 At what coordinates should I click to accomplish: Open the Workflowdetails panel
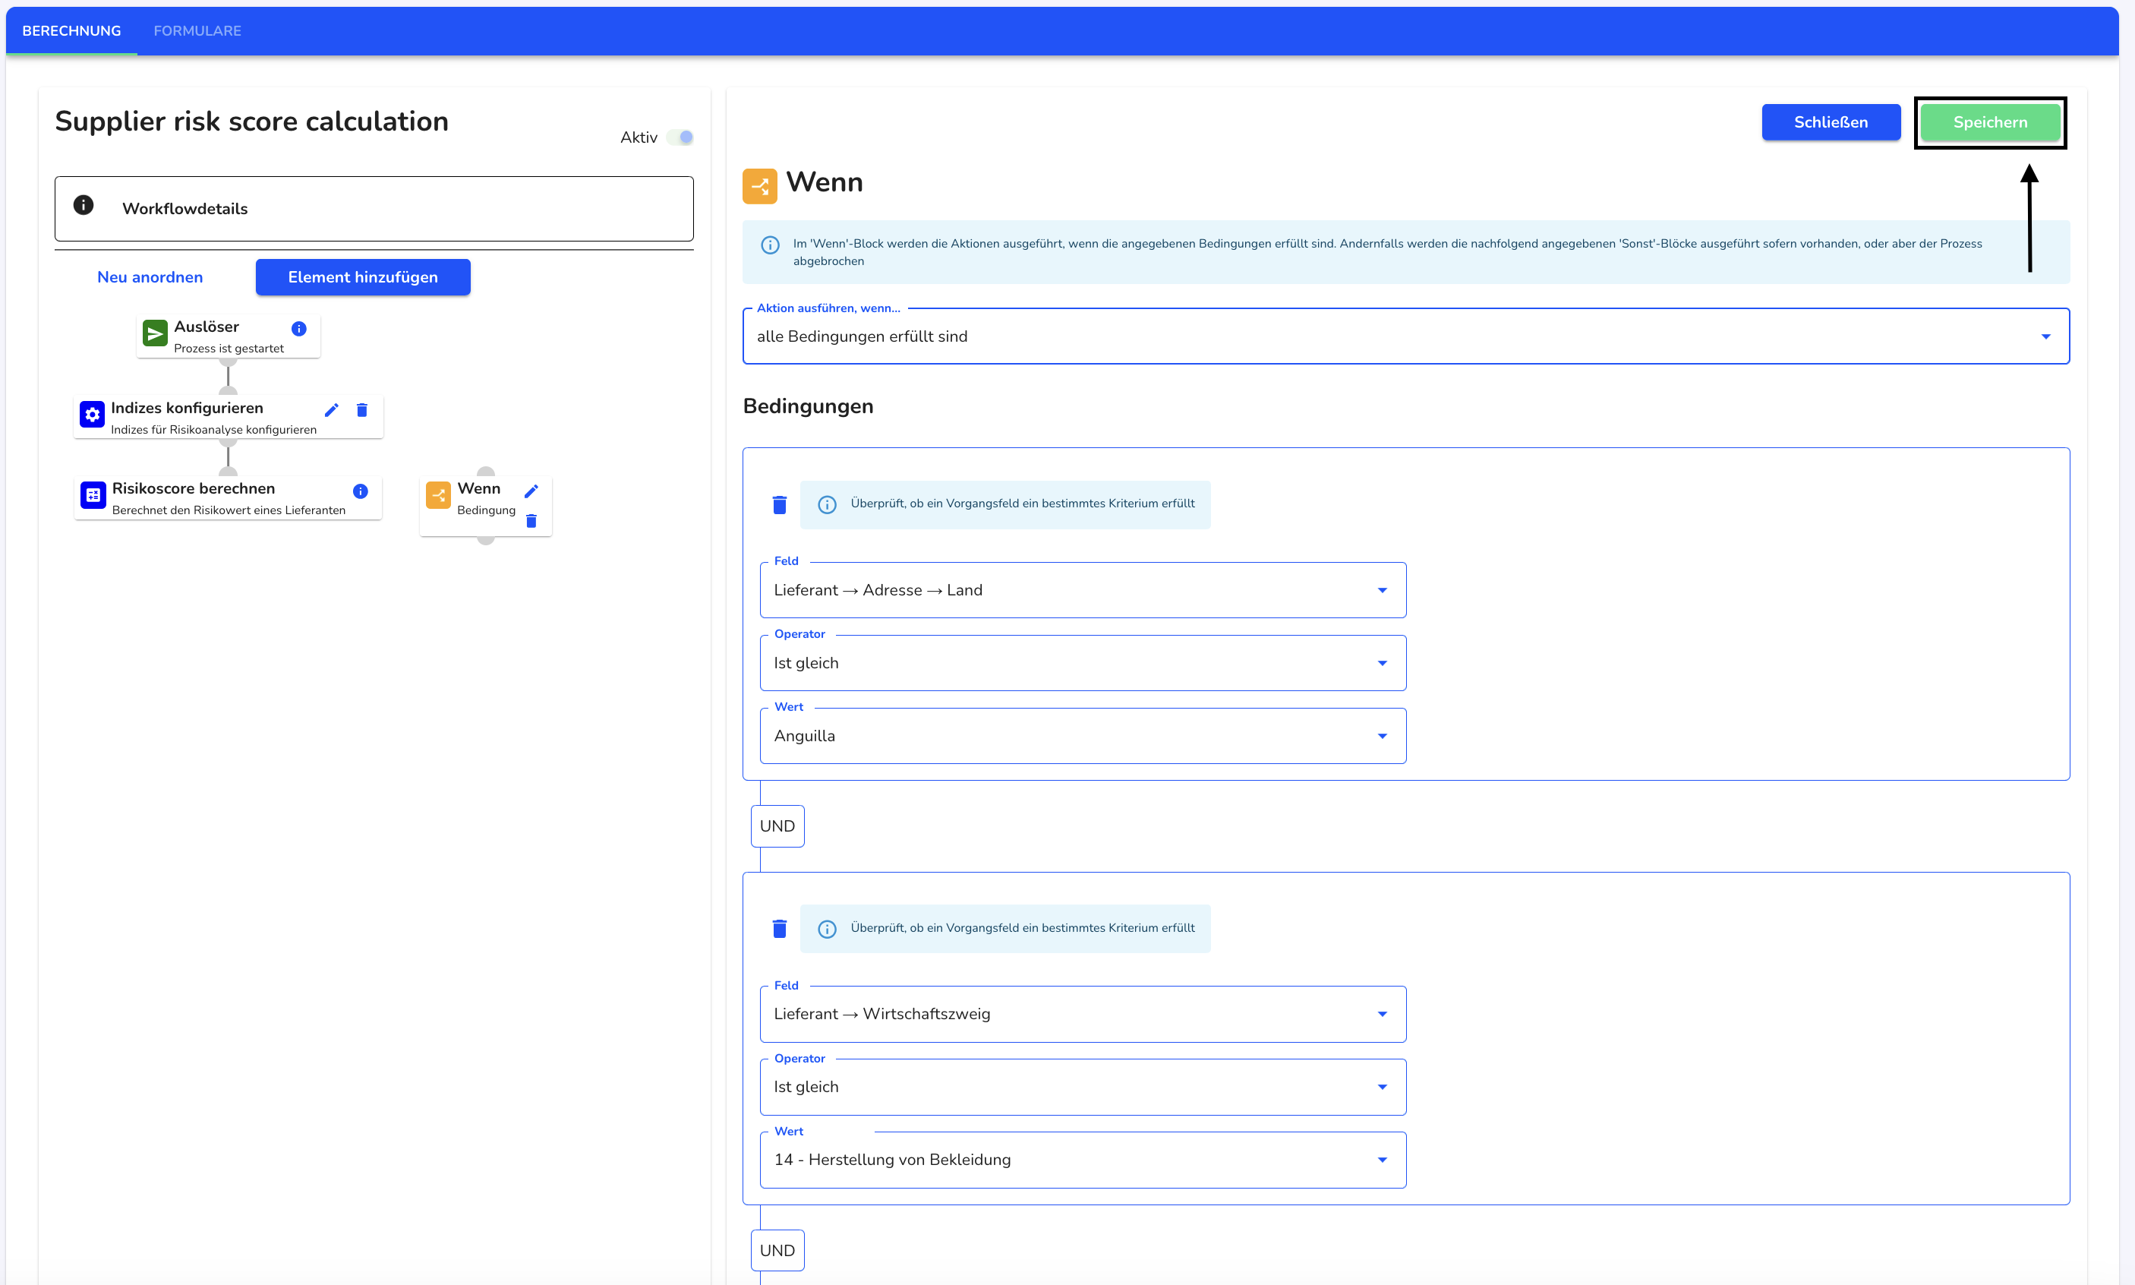pos(374,209)
